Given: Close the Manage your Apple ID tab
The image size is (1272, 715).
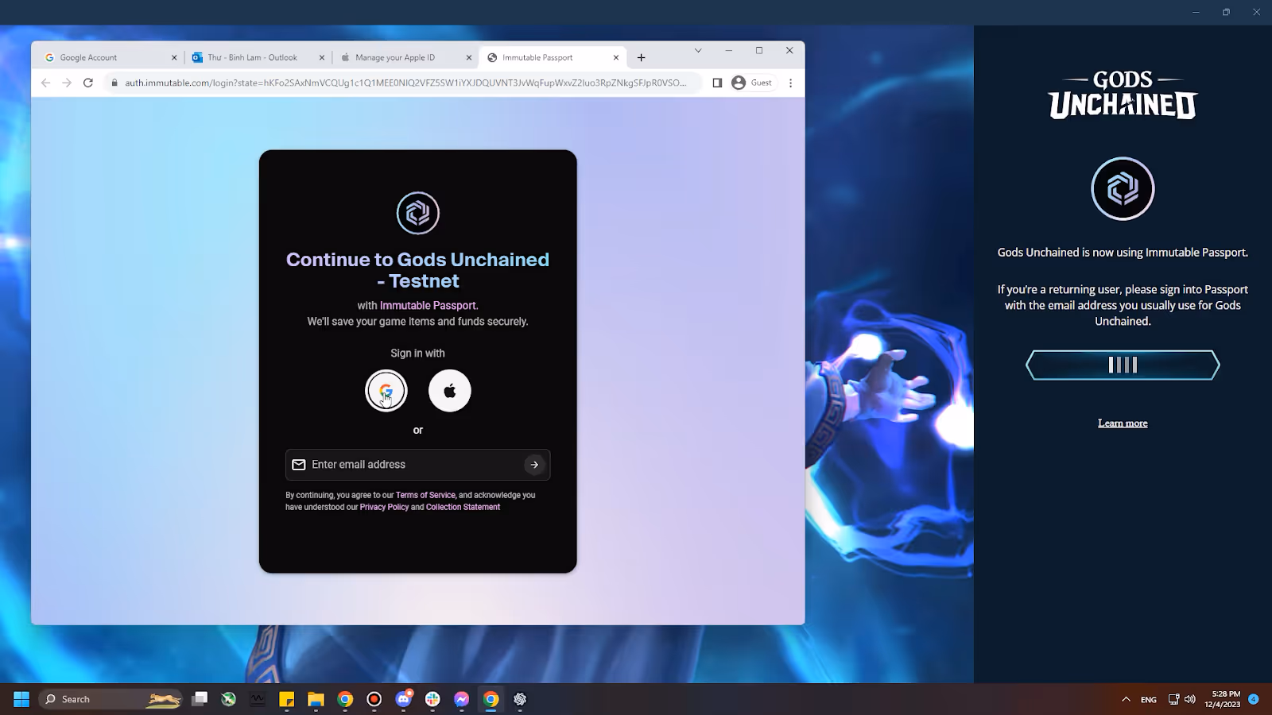Looking at the screenshot, I should [x=469, y=57].
